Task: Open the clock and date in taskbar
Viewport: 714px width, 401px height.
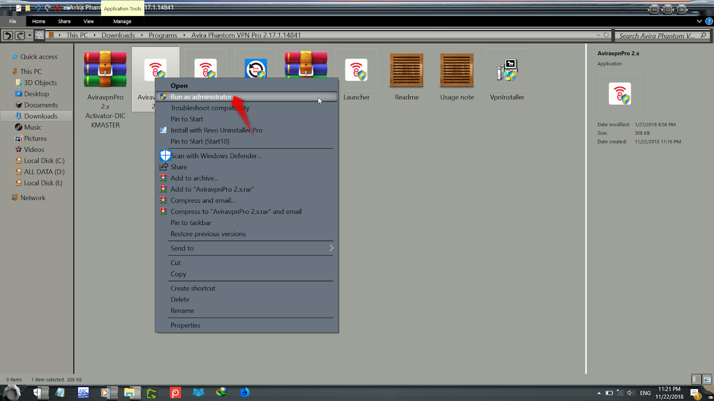Action: pos(669,393)
